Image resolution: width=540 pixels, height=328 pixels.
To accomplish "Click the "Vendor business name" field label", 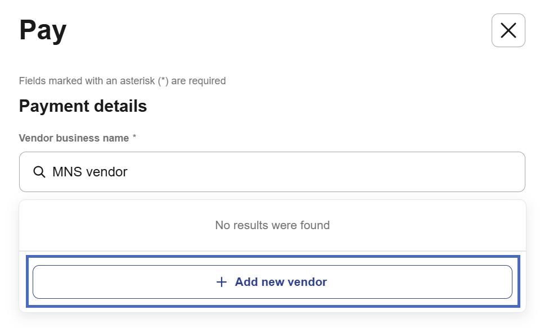I will point(74,138).
